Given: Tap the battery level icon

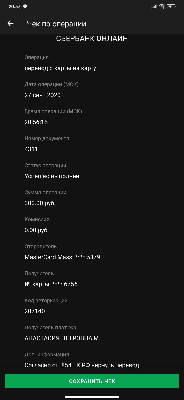Looking at the screenshot, I should coord(171,7).
